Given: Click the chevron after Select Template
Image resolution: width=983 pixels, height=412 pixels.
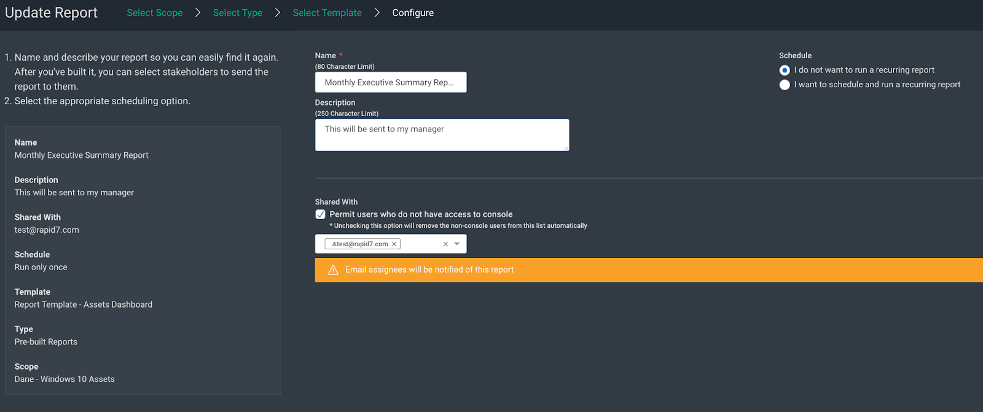Looking at the screenshot, I should pyautogui.click(x=377, y=13).
